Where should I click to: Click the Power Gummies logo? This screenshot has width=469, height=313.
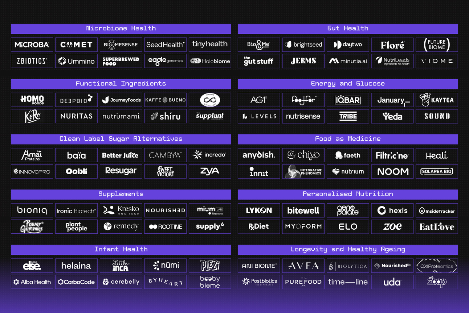click(32, 226)
